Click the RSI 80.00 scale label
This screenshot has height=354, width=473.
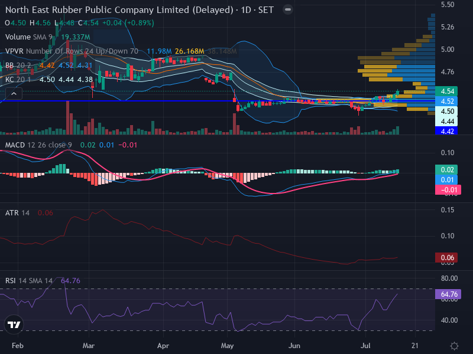click(449, 278)
